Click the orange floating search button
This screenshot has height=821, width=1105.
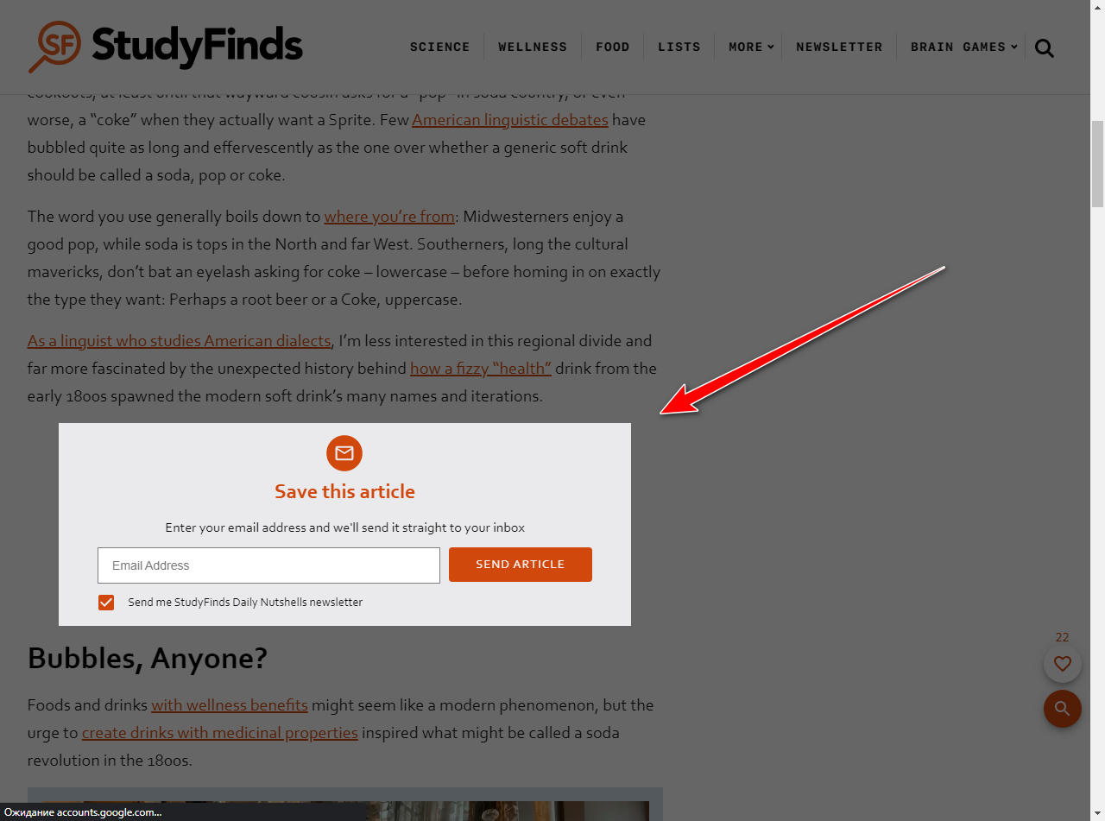[x=1063, y=709]
